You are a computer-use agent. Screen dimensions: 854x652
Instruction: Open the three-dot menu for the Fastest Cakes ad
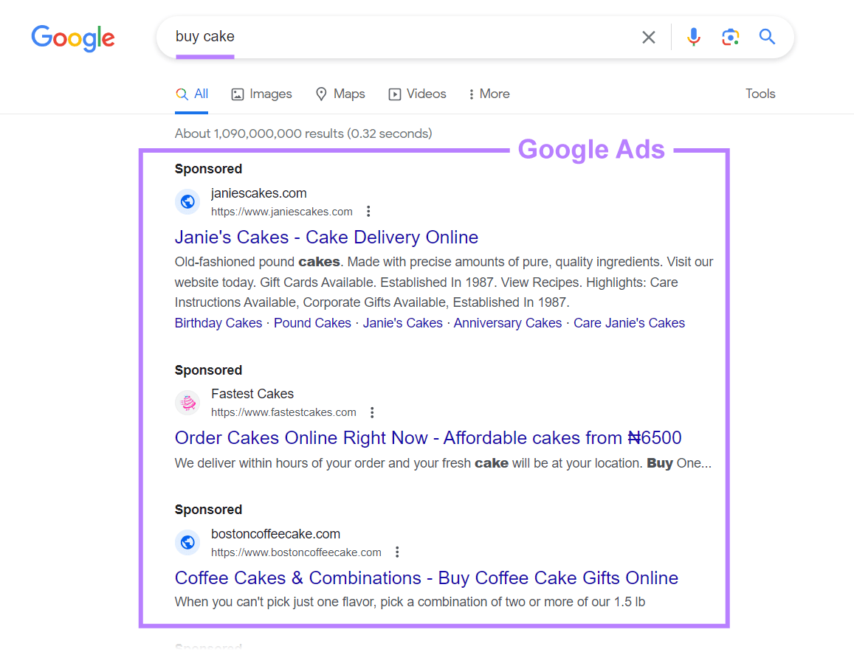pos(372,412)
